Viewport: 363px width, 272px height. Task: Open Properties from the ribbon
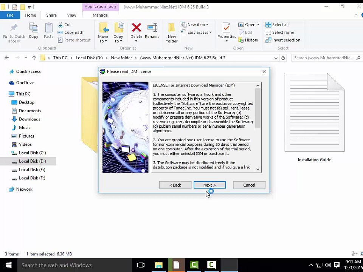tap(226, 32)
